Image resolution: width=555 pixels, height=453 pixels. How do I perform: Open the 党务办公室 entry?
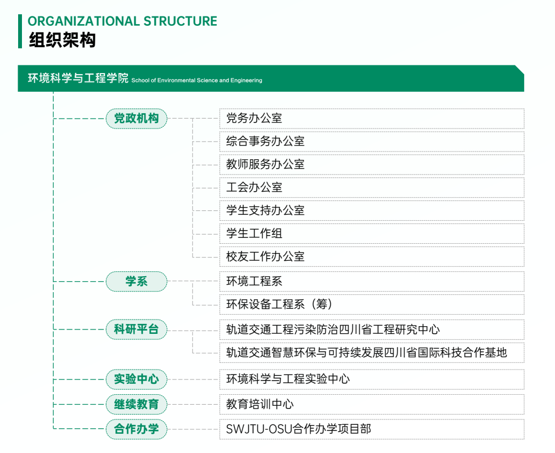(372, 119)
